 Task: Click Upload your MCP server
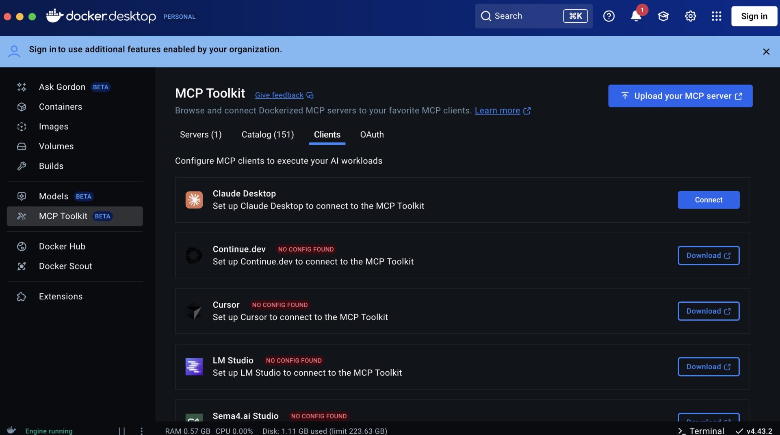pyautogui.click(x=680, y=96)
